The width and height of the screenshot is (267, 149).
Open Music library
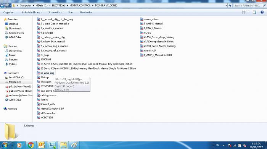click(10, 55)
